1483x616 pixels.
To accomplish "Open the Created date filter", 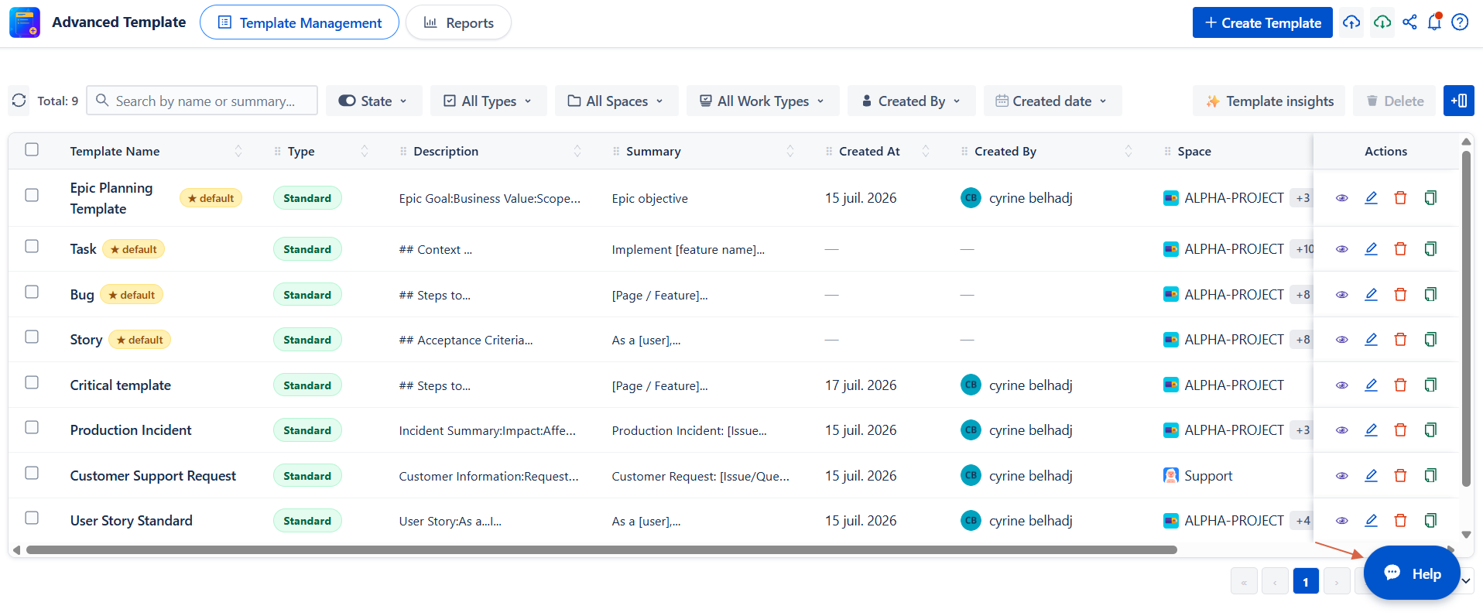I will [1052, 101].
